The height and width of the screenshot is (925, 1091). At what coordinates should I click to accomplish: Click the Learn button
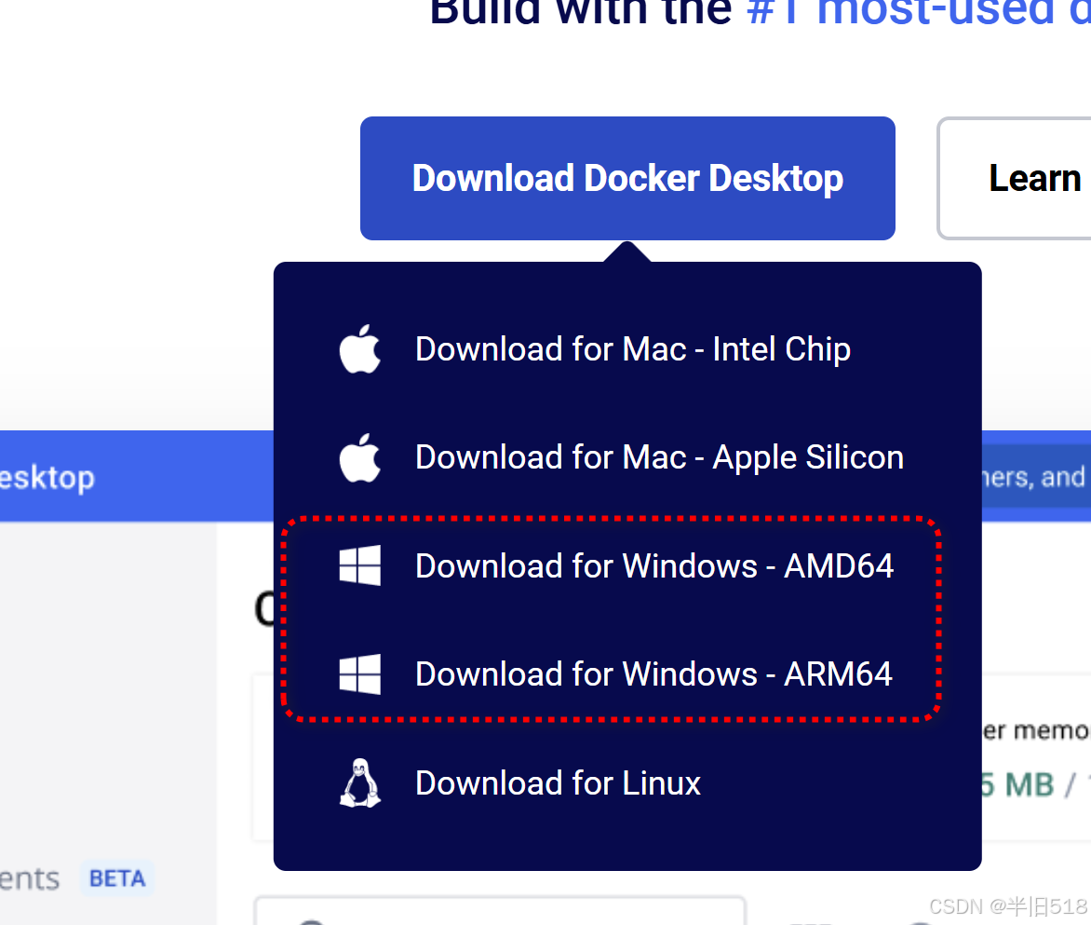click(1015, 178)
